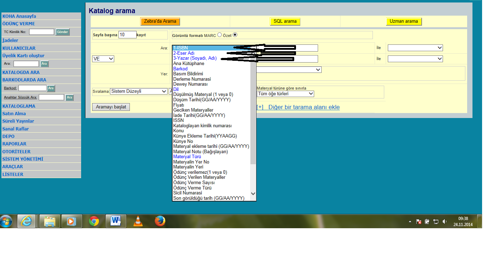486x273 pixels.
Task: Open the Windows Start menu orb
Action: point(6,221)
